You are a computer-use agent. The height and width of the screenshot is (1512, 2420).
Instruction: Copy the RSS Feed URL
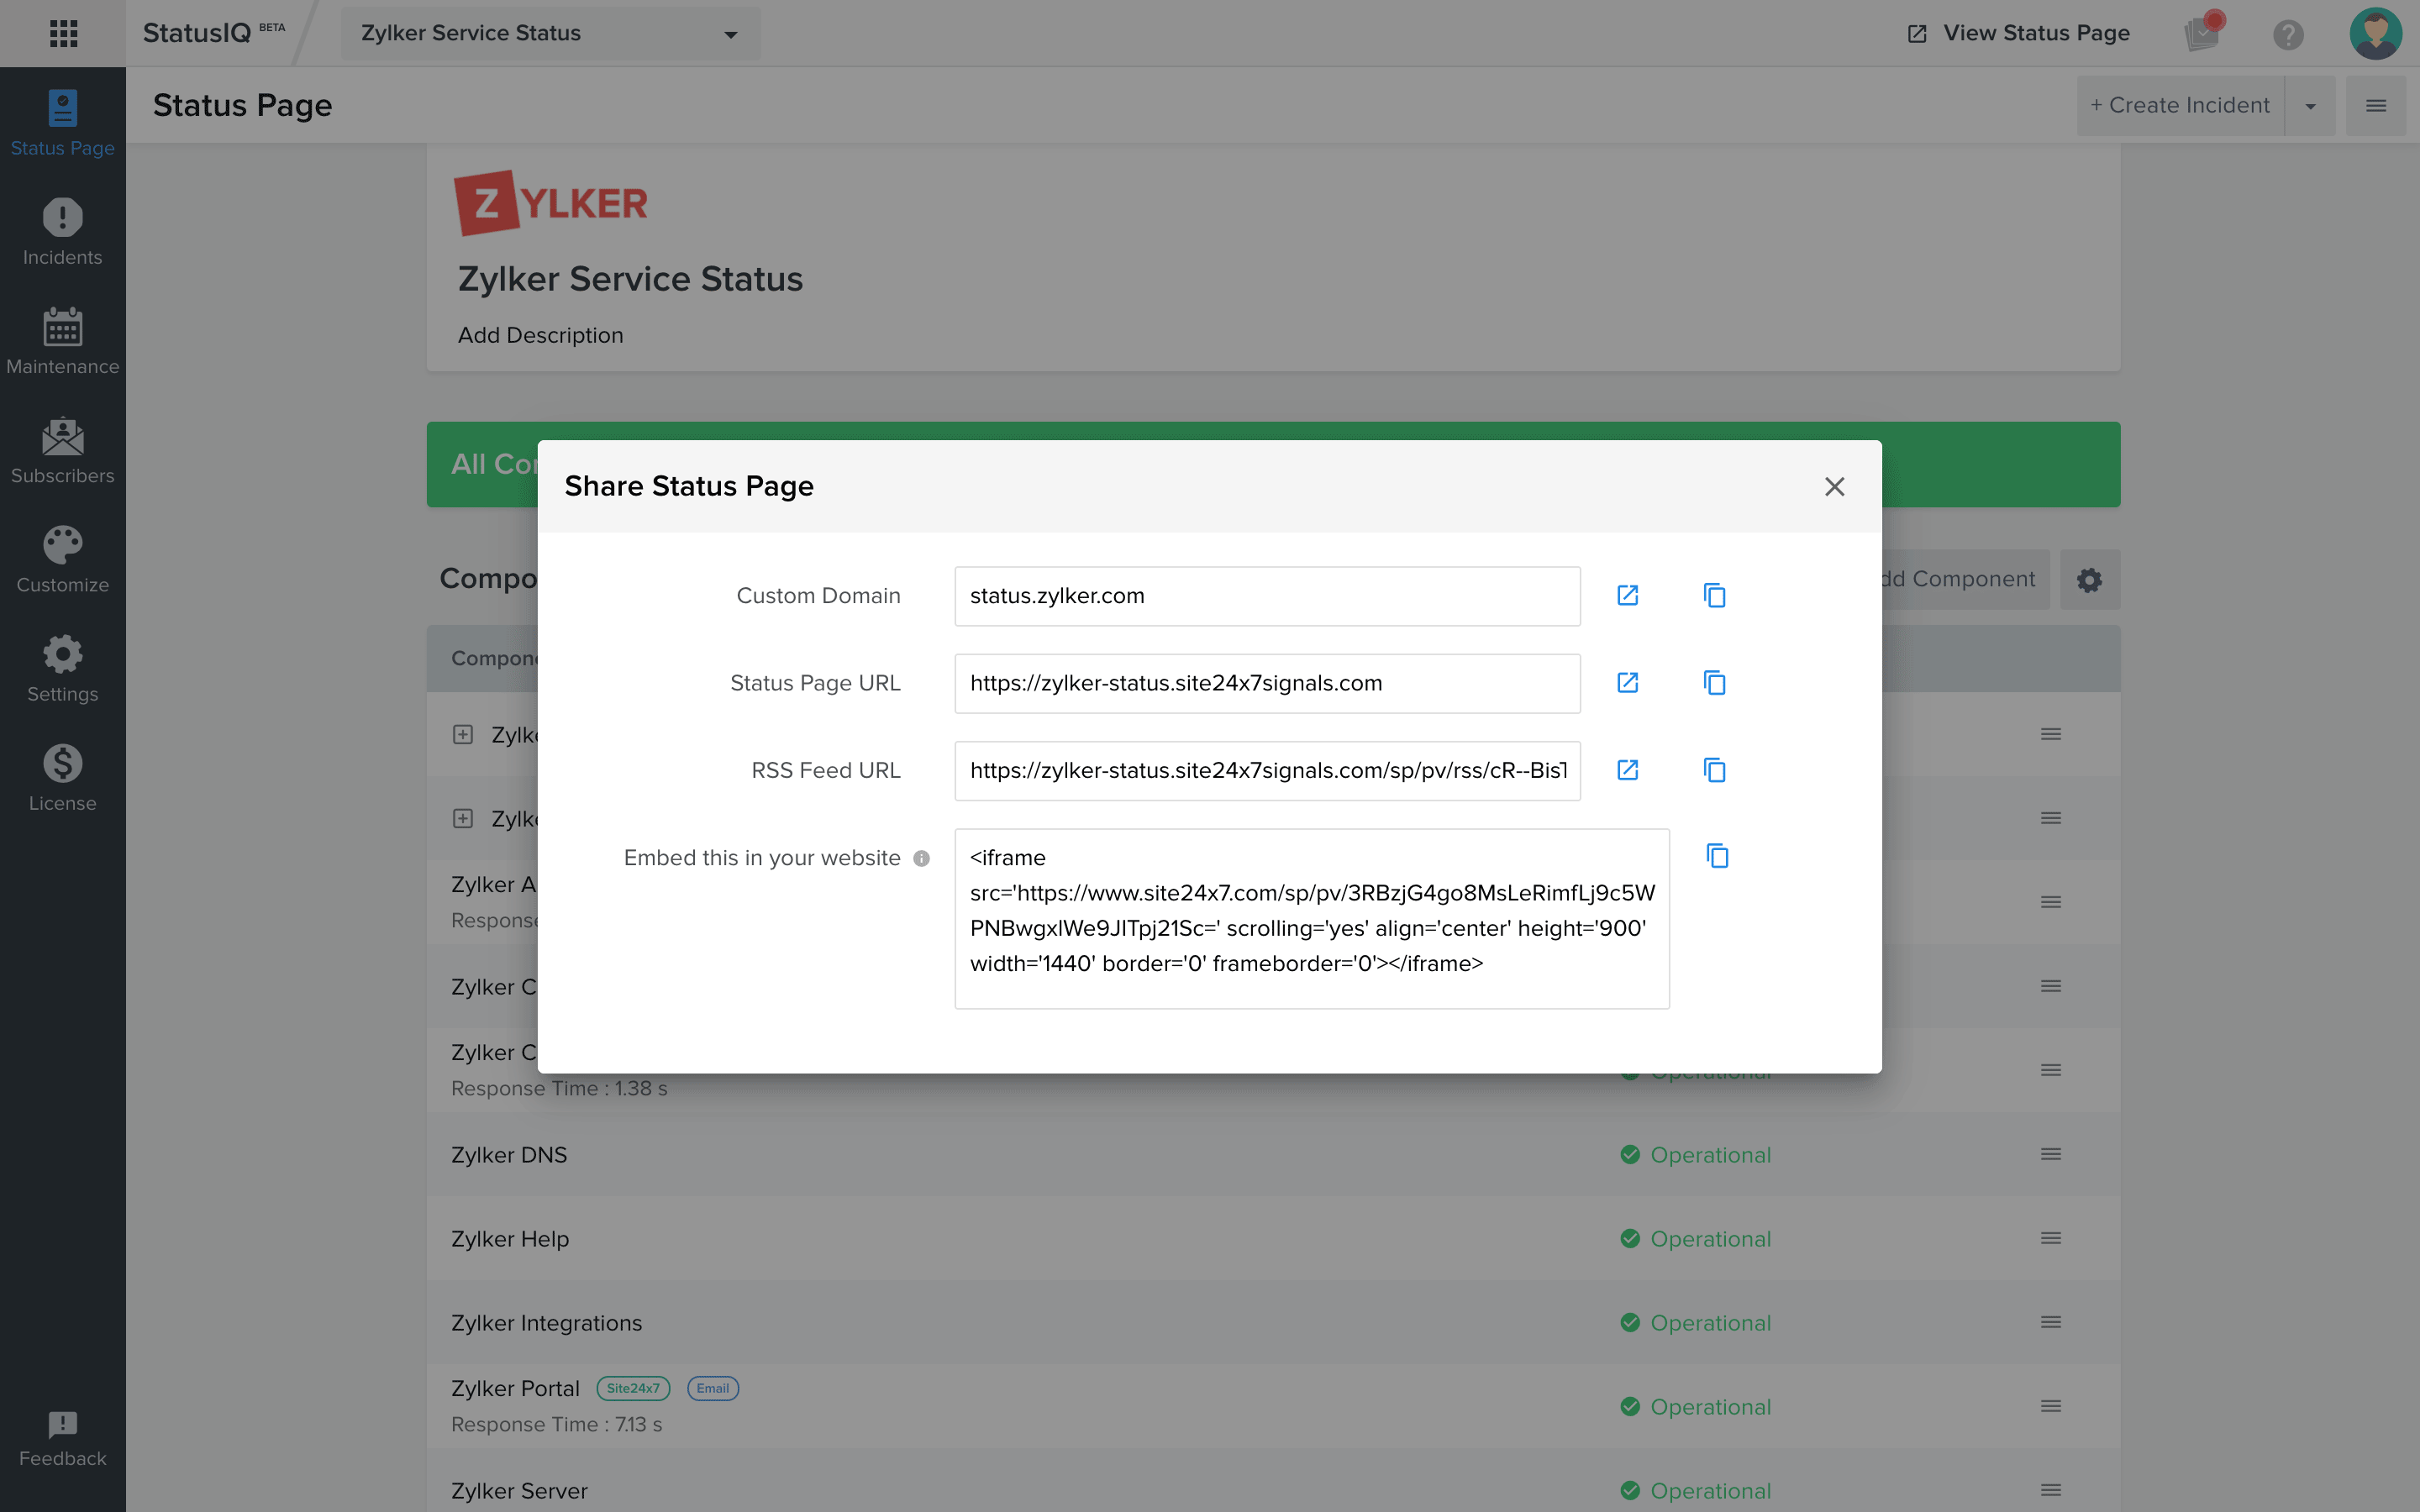tap(1713, 770)
